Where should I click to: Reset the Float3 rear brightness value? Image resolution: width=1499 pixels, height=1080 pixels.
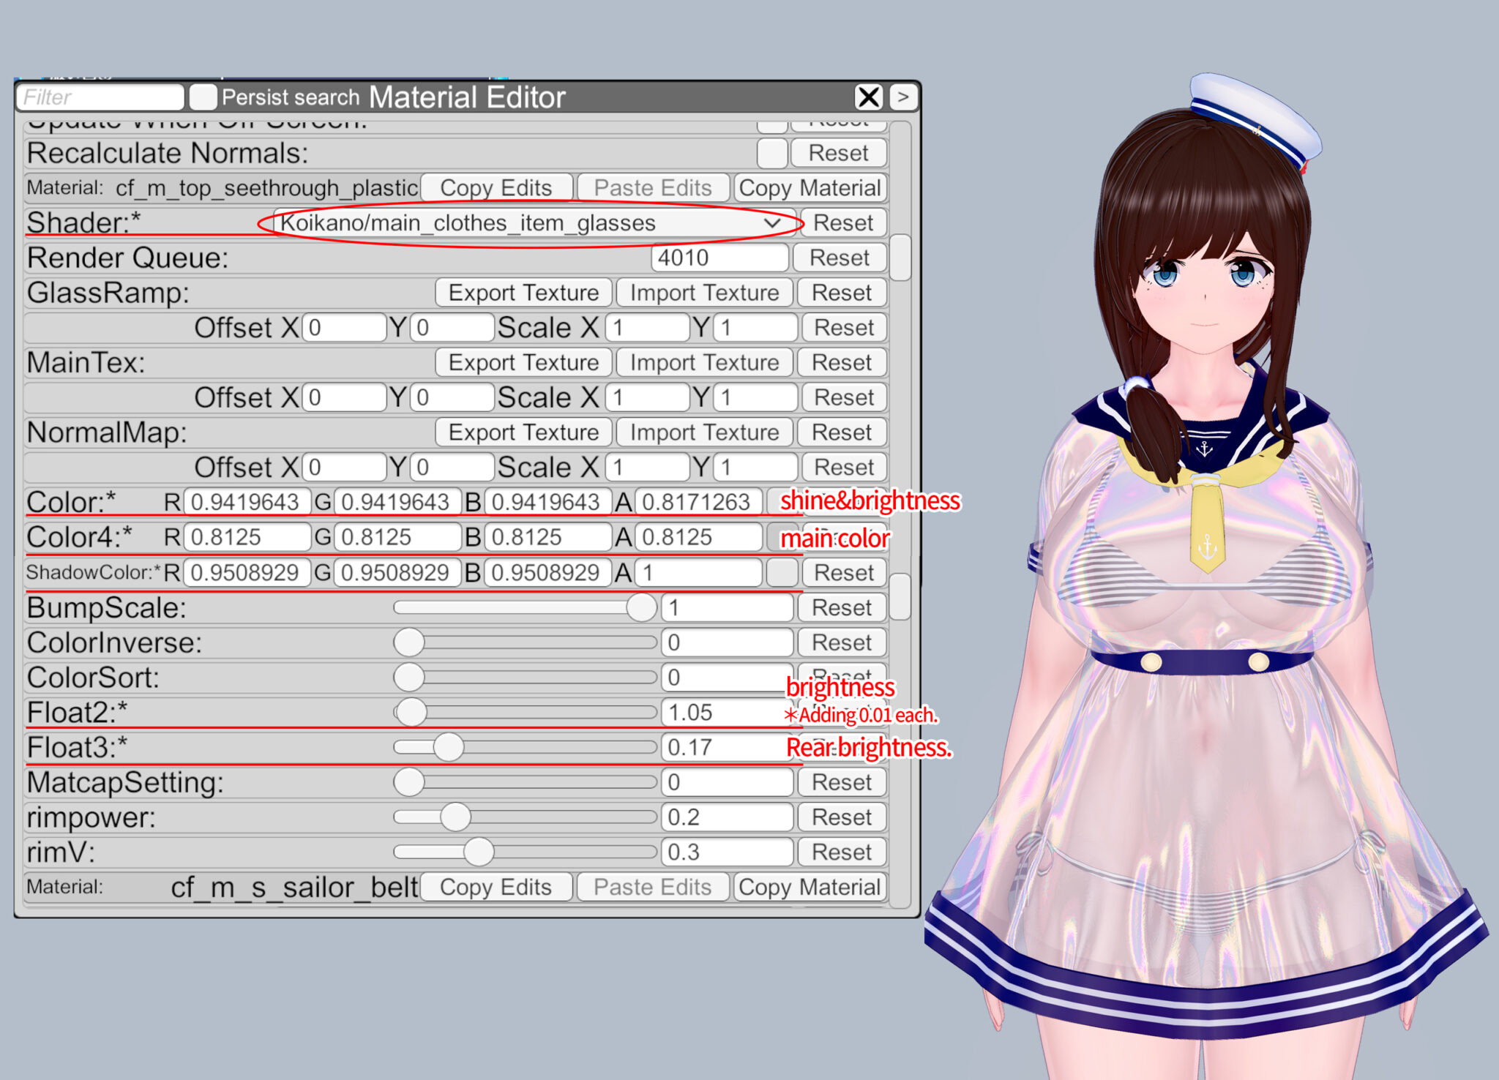pyautogui.click(x=842, y=746)
